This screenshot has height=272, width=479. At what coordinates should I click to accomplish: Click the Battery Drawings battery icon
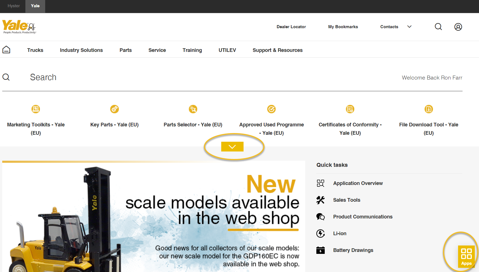point(321,250)
